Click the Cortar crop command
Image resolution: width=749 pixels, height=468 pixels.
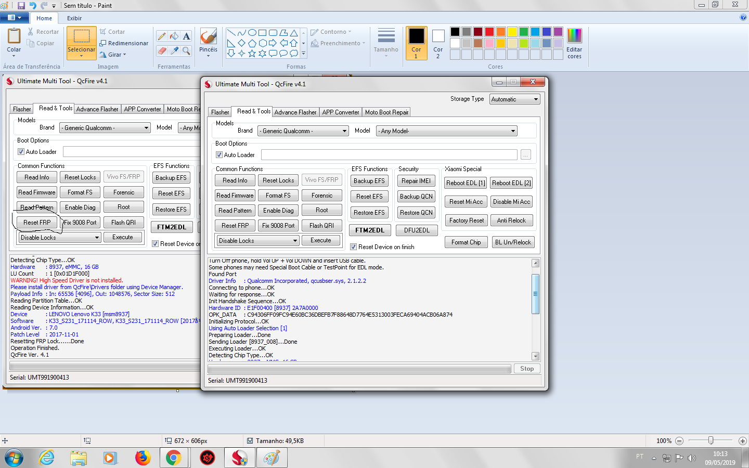(112, 32)
